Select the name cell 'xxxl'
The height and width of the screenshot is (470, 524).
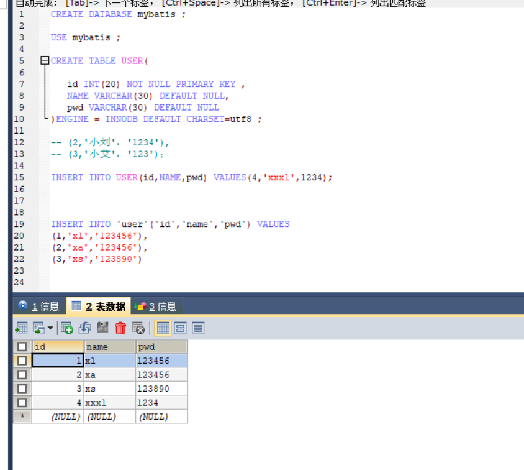click(110, 403)
